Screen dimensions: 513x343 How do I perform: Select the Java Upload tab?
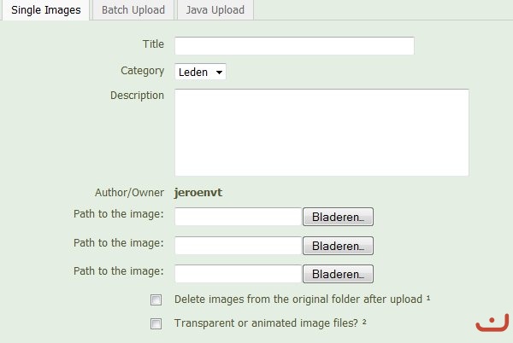[215, 10]
